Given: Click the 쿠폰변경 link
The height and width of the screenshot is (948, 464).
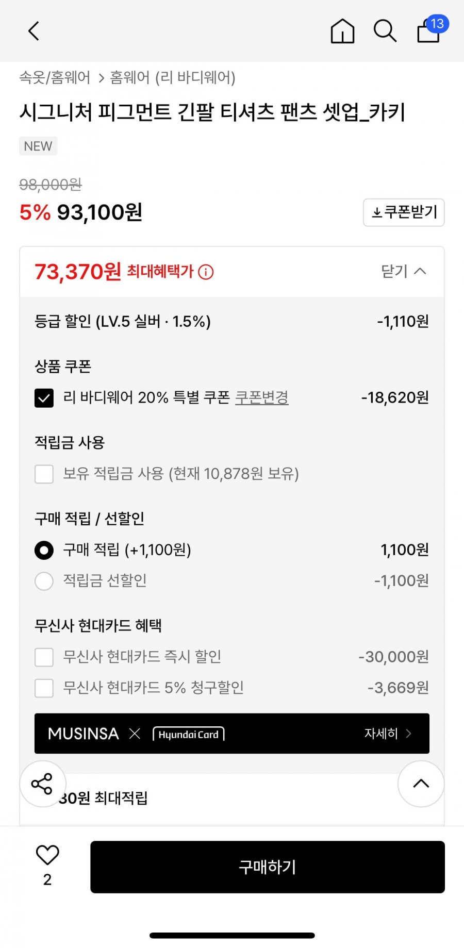Looking at the screenshot, I should point(262,397).
